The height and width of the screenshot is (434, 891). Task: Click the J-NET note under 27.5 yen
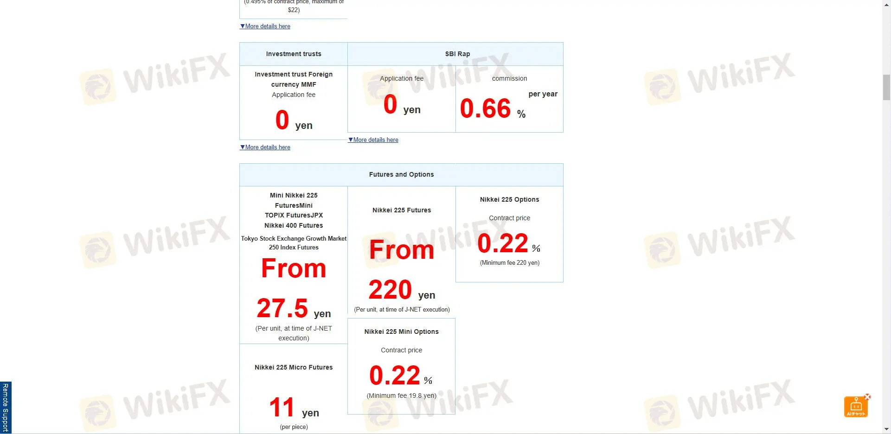point(294,333)
